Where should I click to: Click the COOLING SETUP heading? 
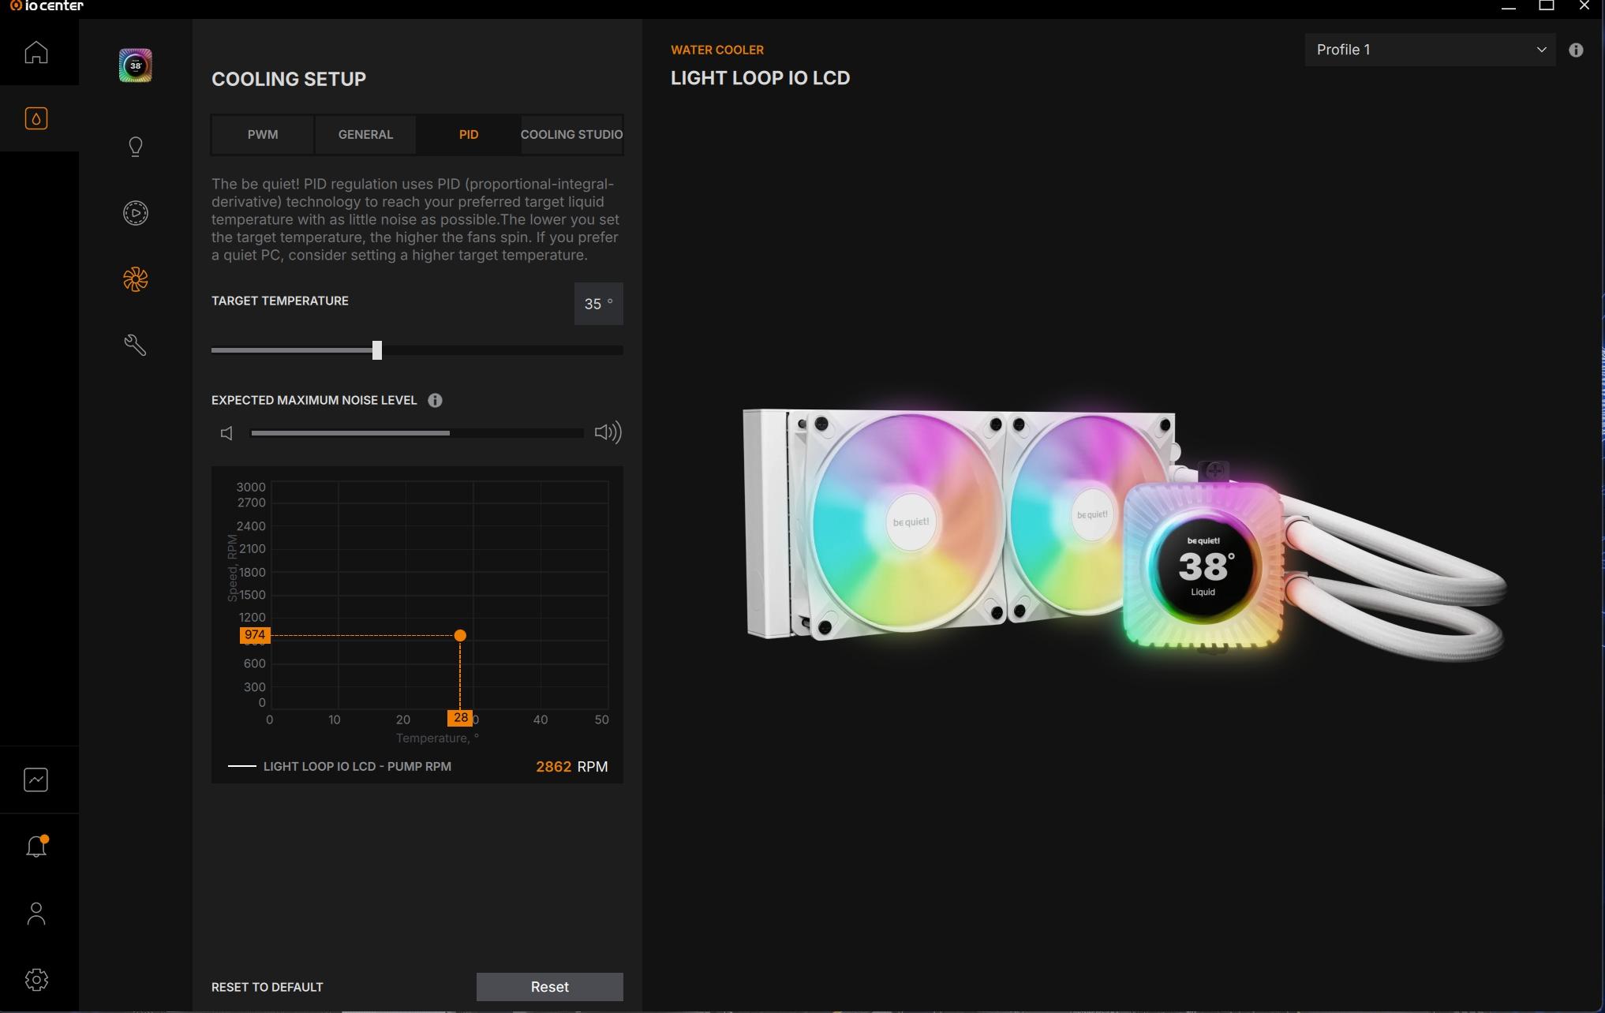289,79
